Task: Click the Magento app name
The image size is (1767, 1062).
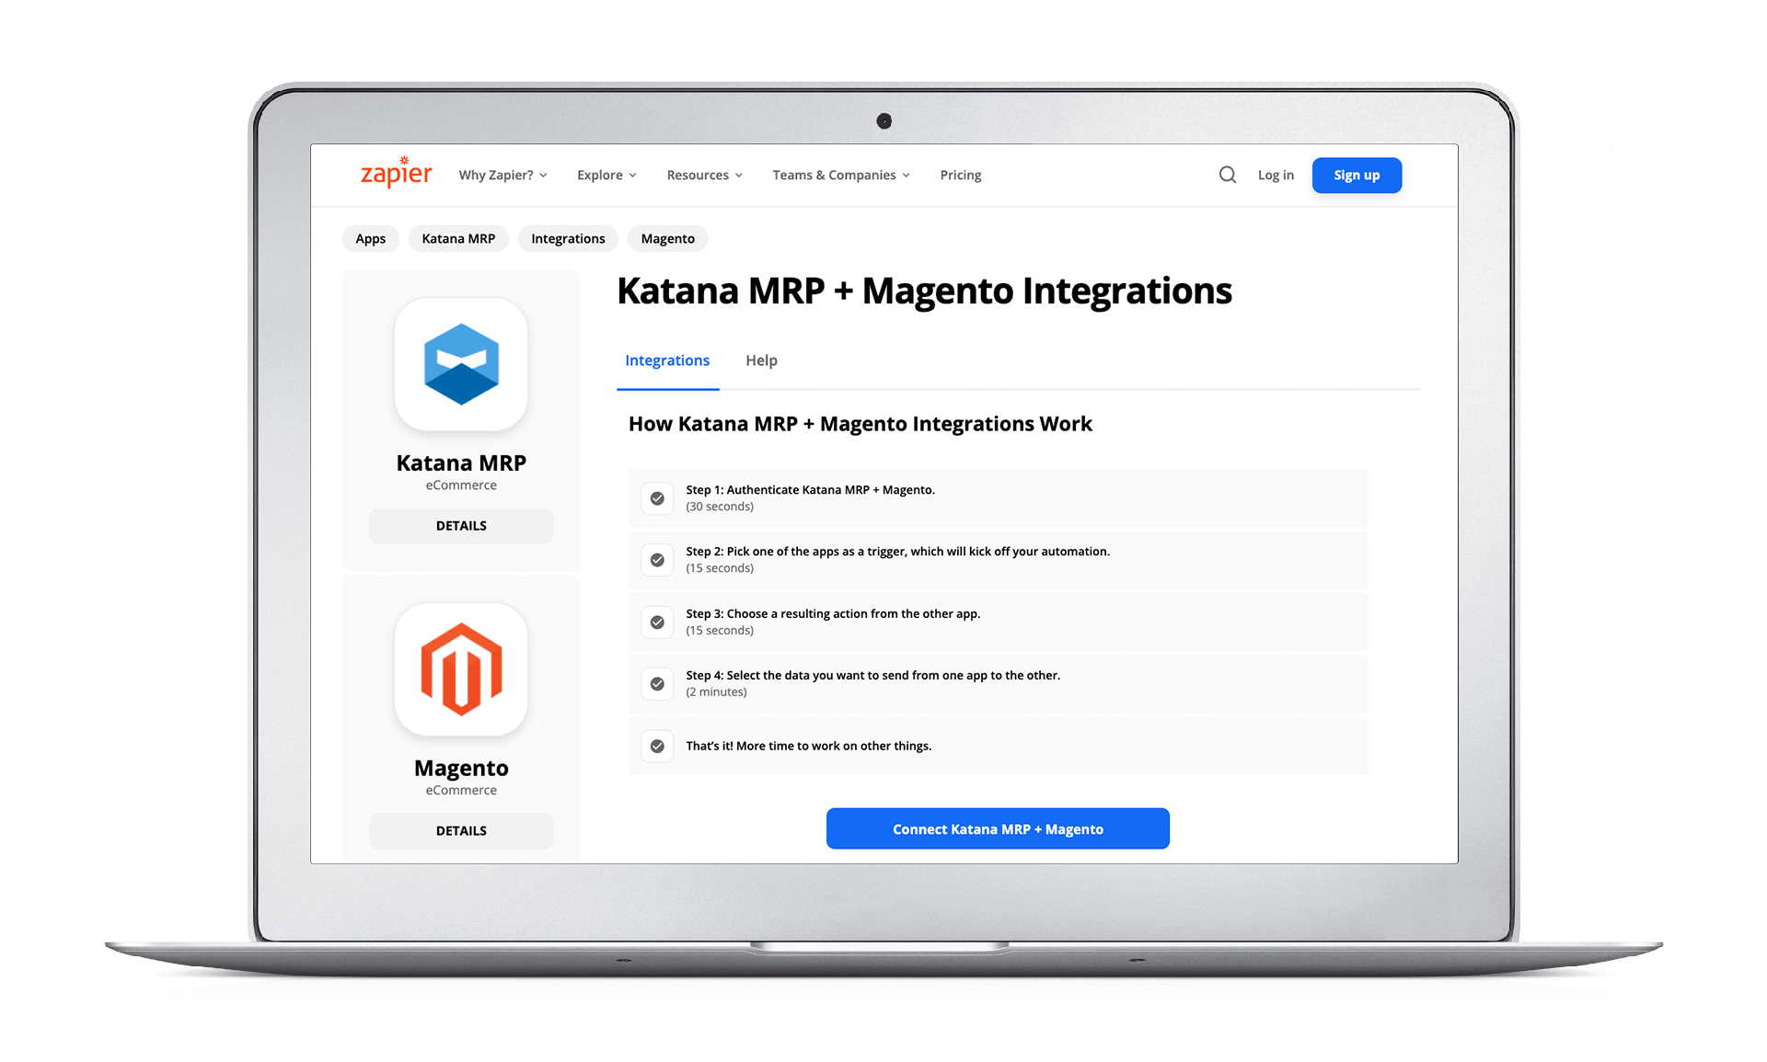Action: point(461,768)
